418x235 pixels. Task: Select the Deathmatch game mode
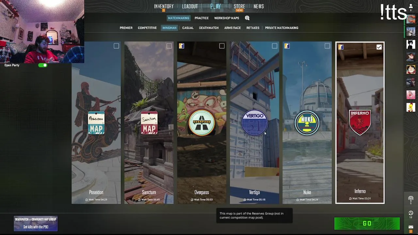tap(209, 28)
